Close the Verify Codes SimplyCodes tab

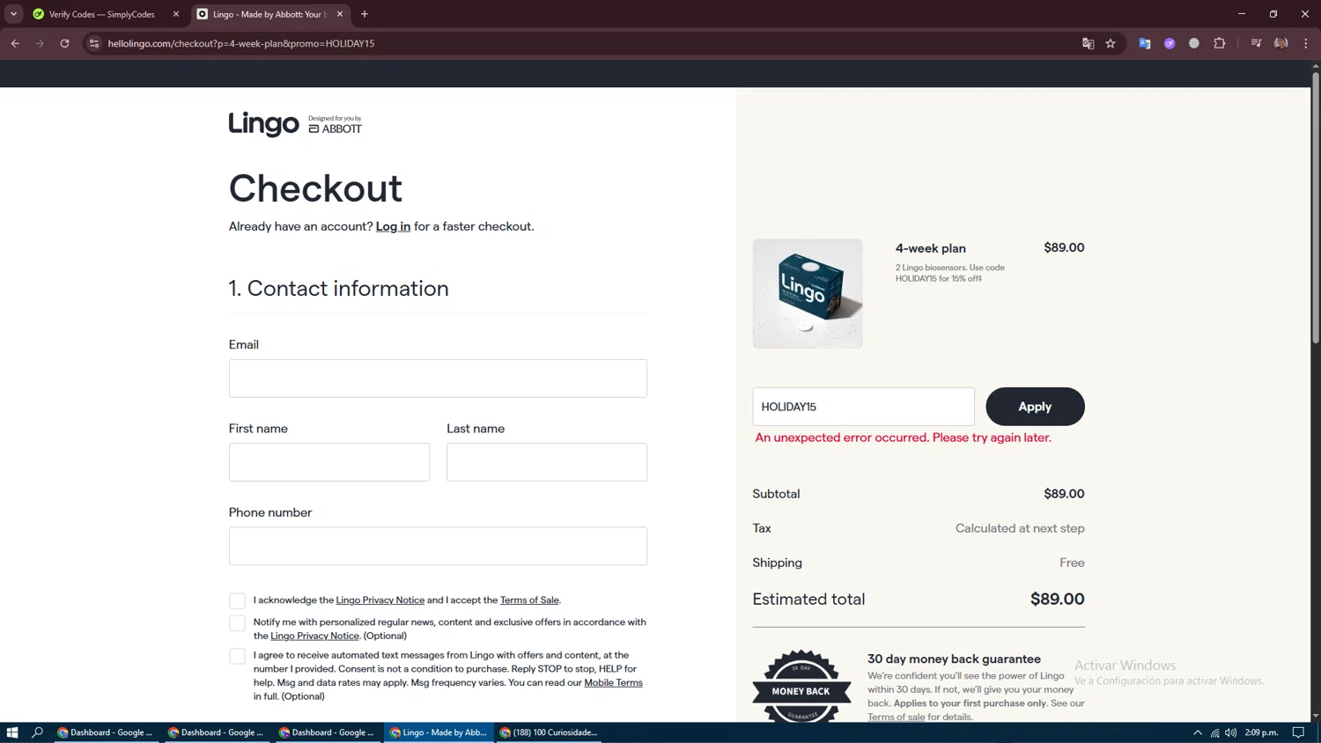pos(176,14)
